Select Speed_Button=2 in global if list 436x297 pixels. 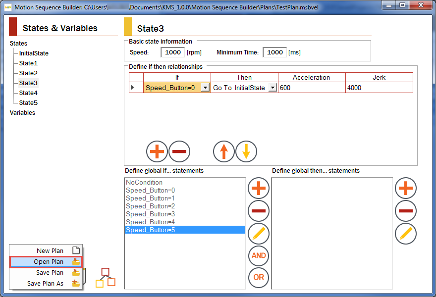[x=185, y=206]
